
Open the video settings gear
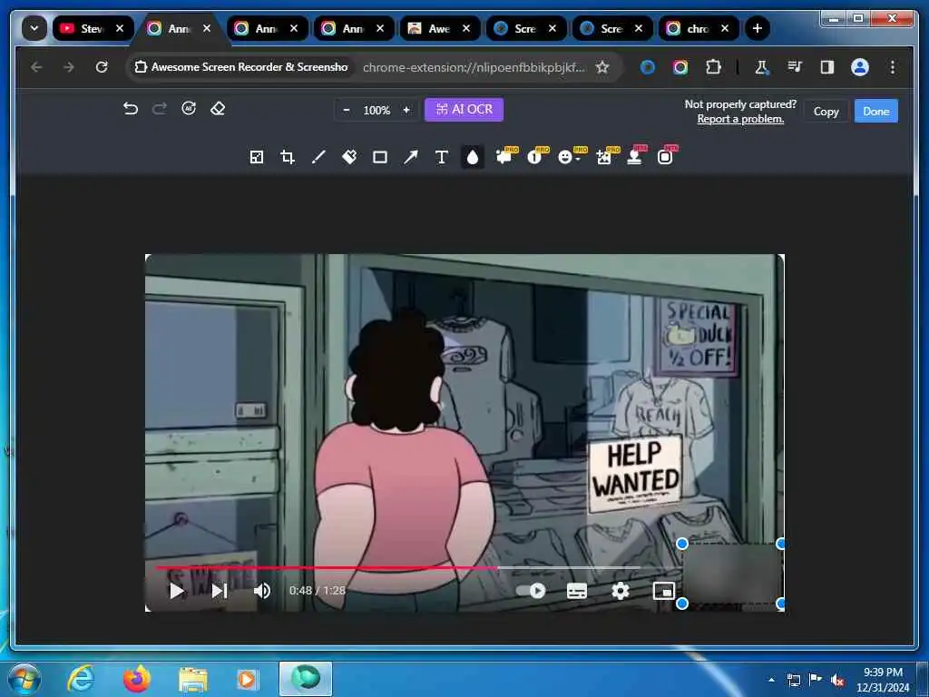pos(621,591)
